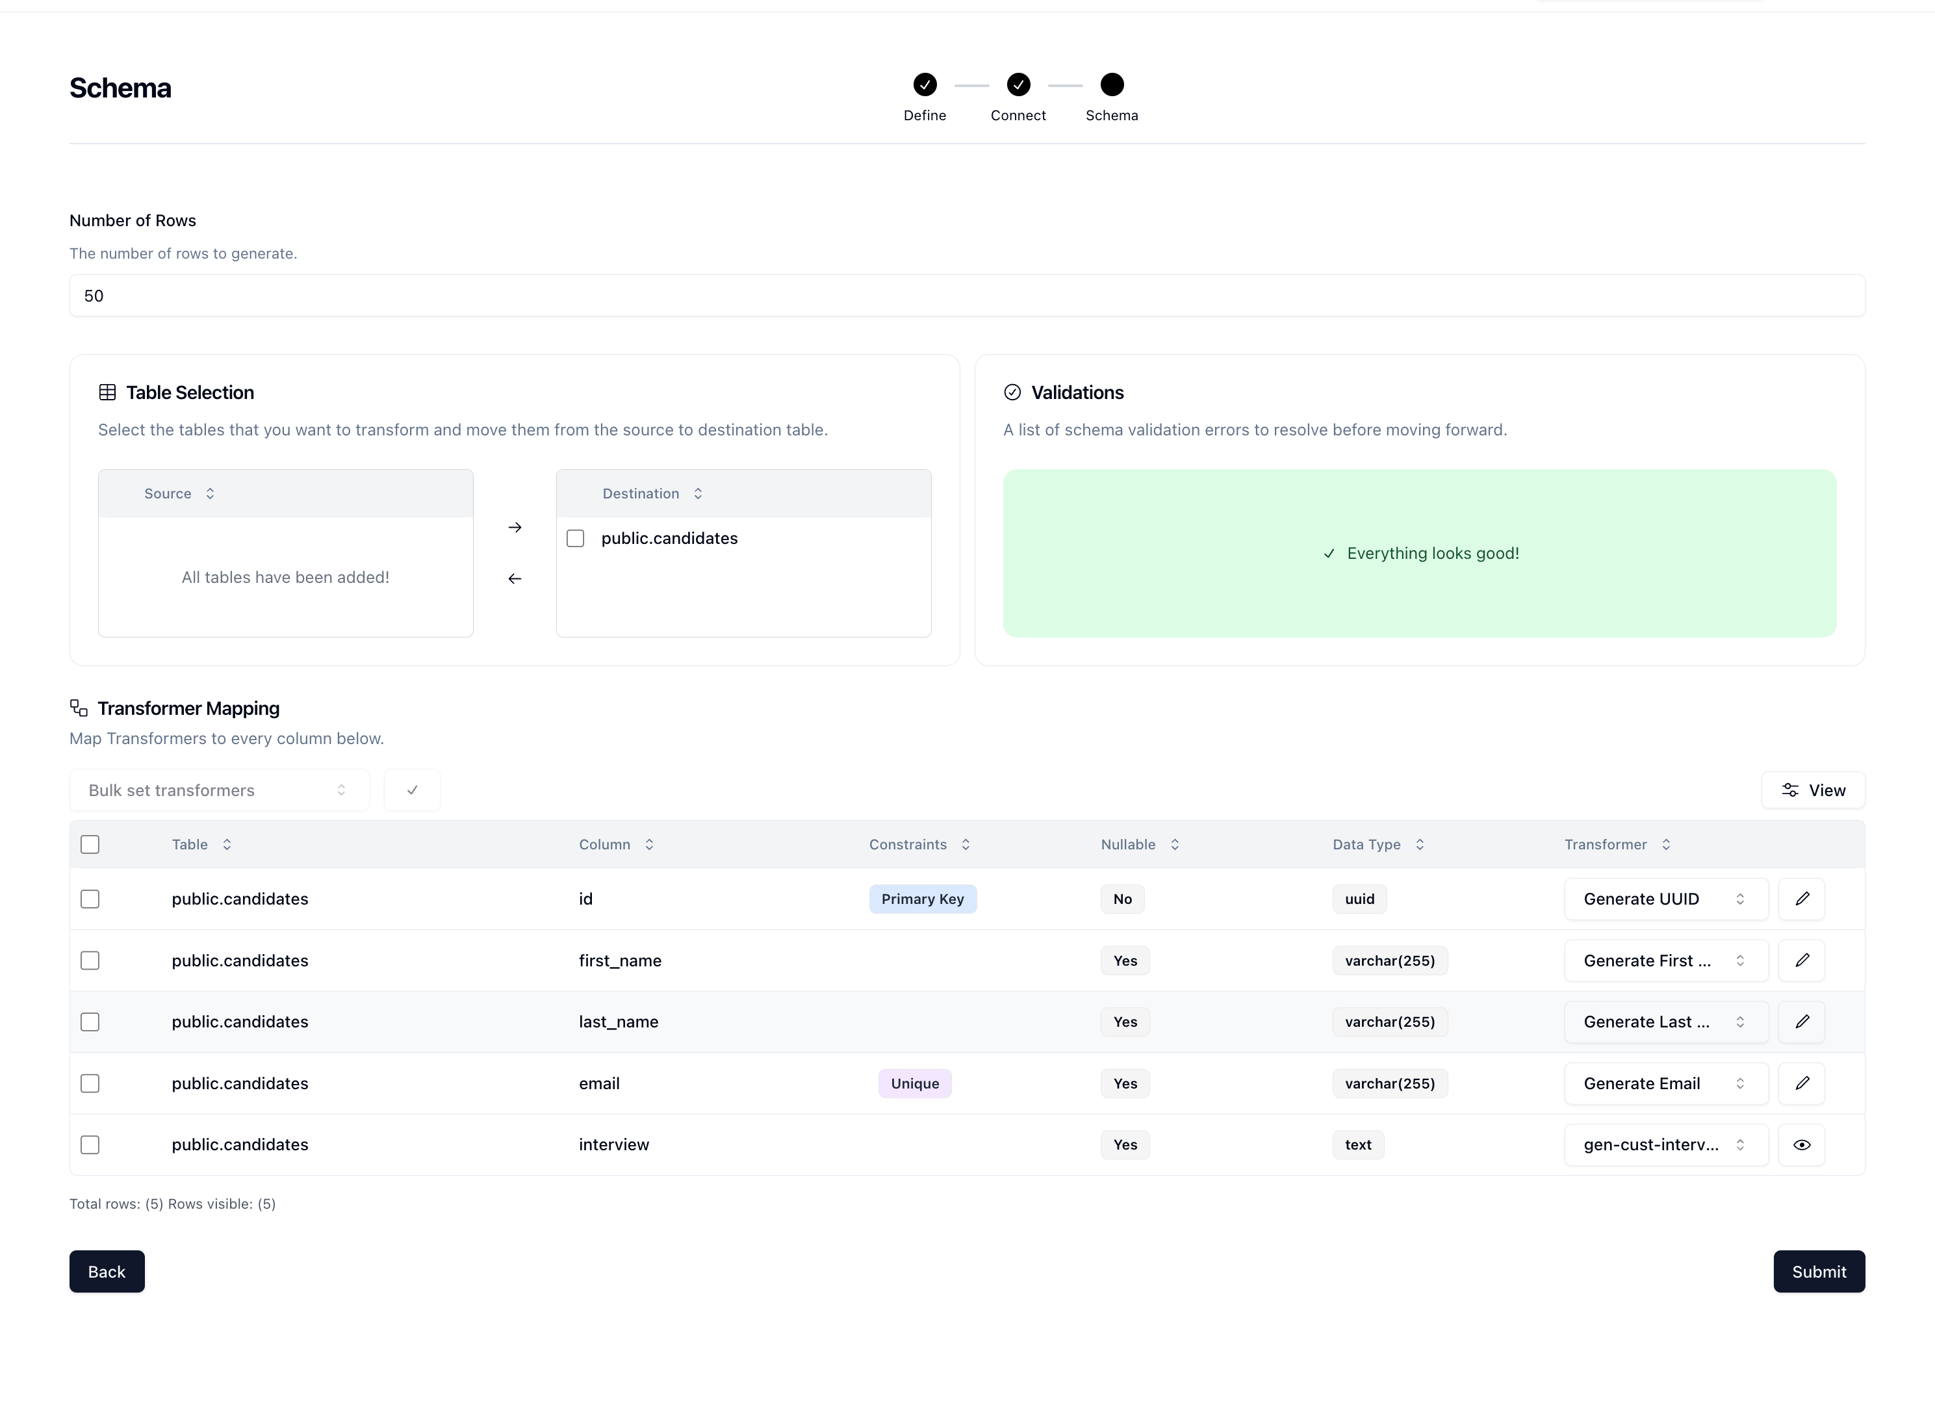Select the interview row checkbox
Screen dimensions: 1935x1405
pos(90,1145)
